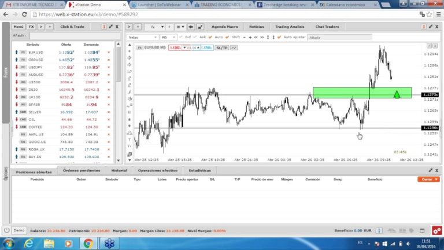The width and height of the screenshot is (444, 250).
Task: Click the SL/TP button on chart
Action: tap(221, 47)
